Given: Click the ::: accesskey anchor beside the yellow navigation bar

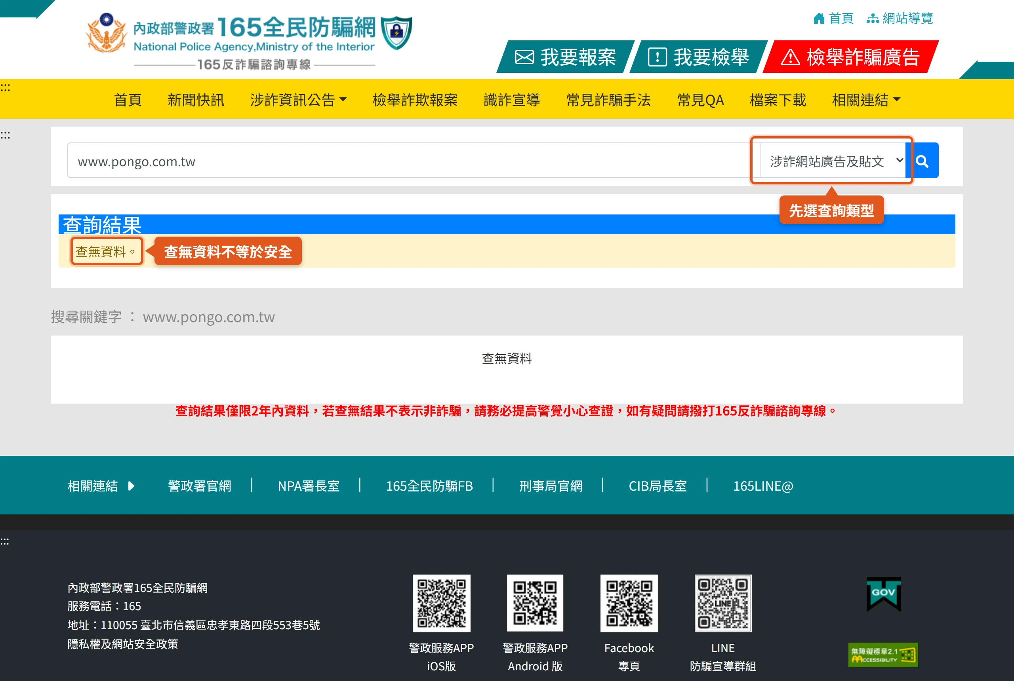Looking at the screenshot, I should point(5,88).
